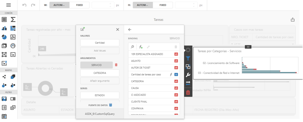Screen dimensions: 303x122
Task: Open the hamburger main menu
Action: pyautogui.click(x=8, y=5)
